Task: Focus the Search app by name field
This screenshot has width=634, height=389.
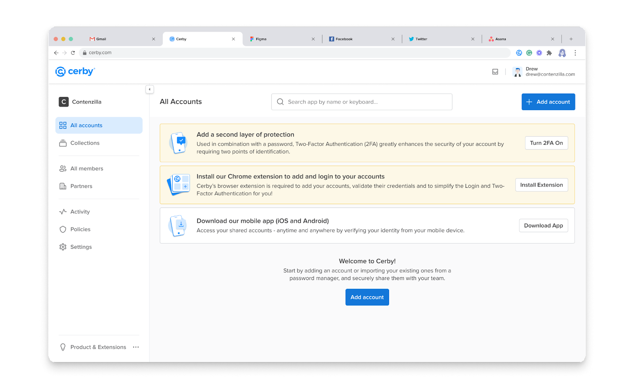Action: pyautogui.click(x=362, y=102)
